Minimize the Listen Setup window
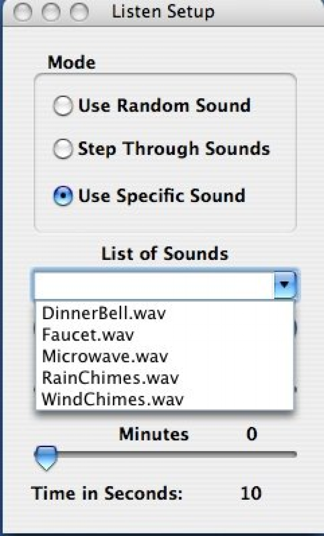The image size is (324, 536). click(x=51, y=13)
